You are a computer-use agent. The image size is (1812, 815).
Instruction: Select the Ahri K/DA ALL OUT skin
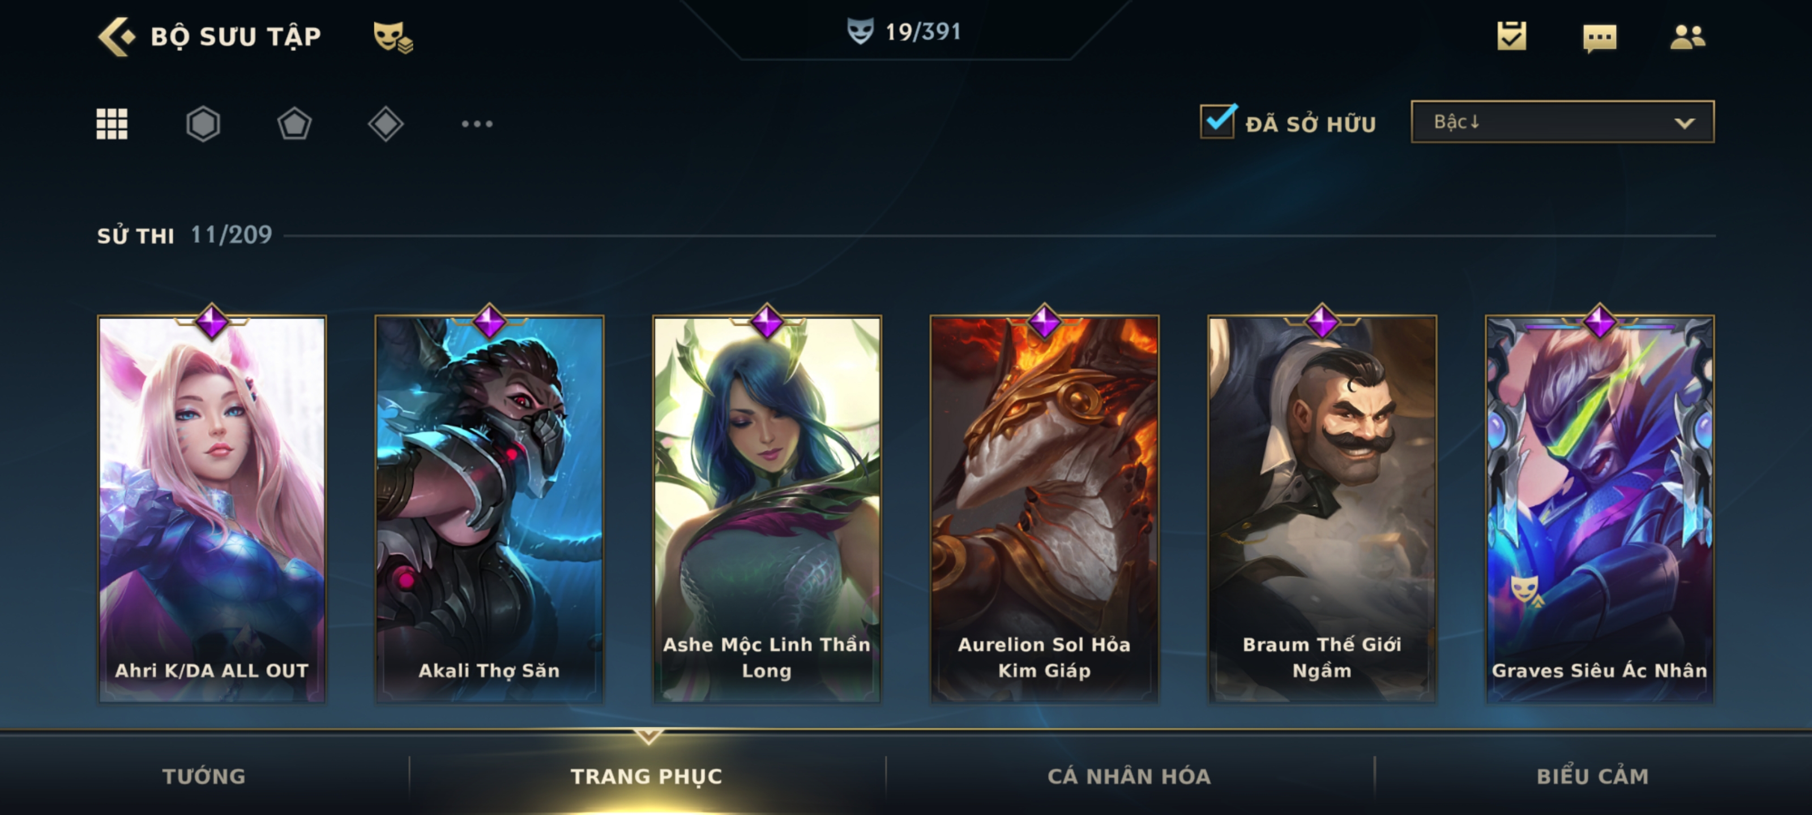click(212, 508)
